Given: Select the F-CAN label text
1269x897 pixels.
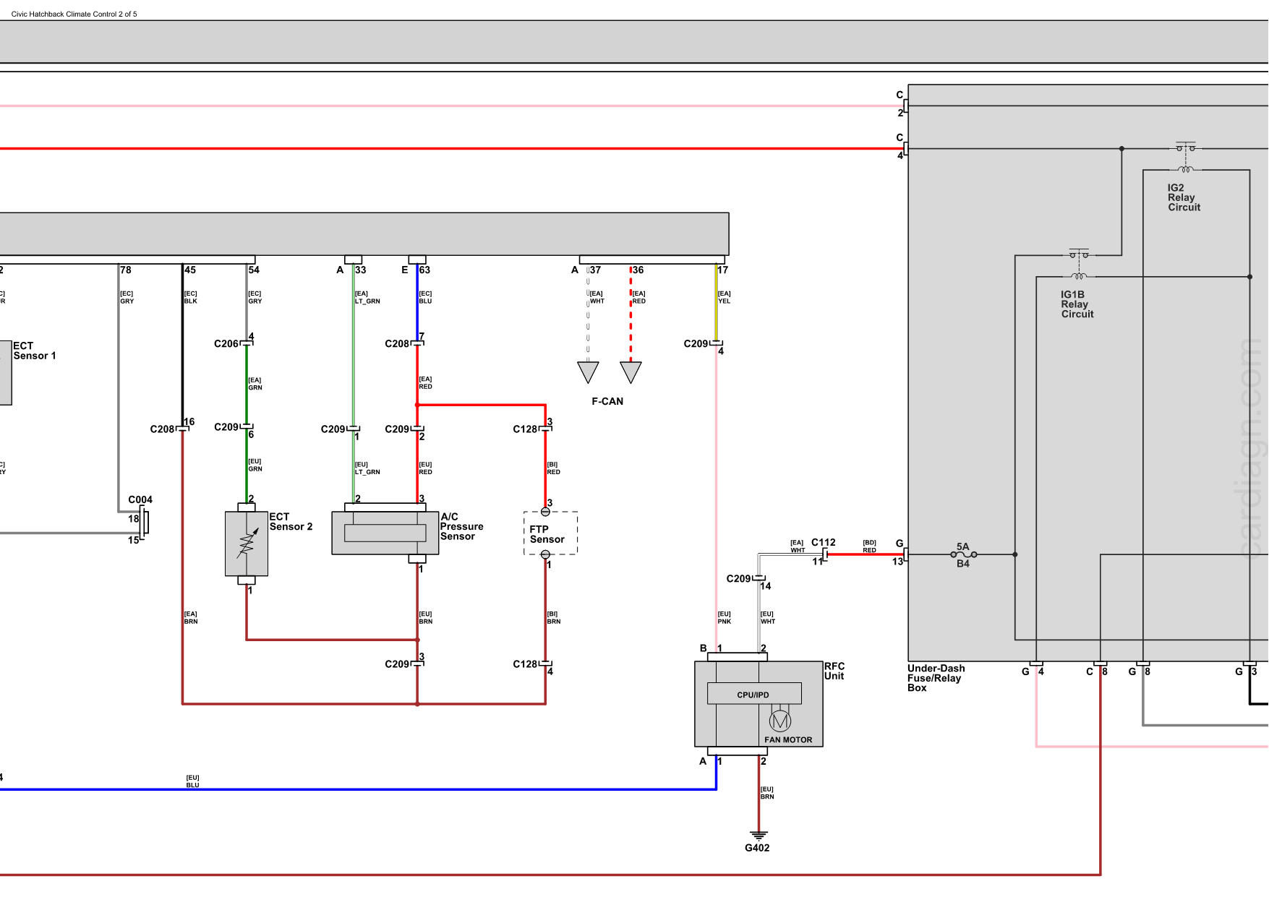Looking at the screenshot, I should [607, 401].
